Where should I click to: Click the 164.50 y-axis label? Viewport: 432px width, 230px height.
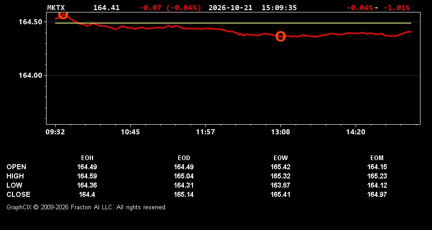pos(30,22)
